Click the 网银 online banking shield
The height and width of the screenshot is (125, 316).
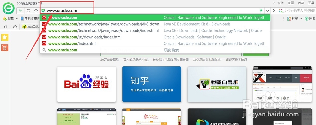pos(310,19)
